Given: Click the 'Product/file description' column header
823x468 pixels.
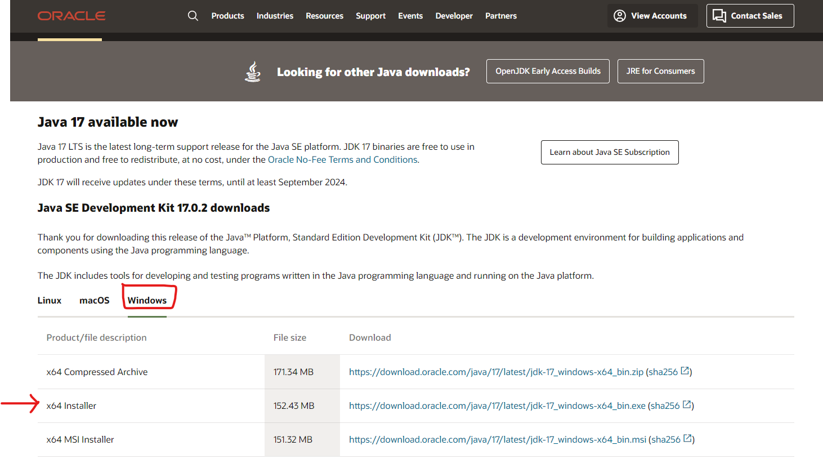Looking at the screenshot, I should 96,337.
